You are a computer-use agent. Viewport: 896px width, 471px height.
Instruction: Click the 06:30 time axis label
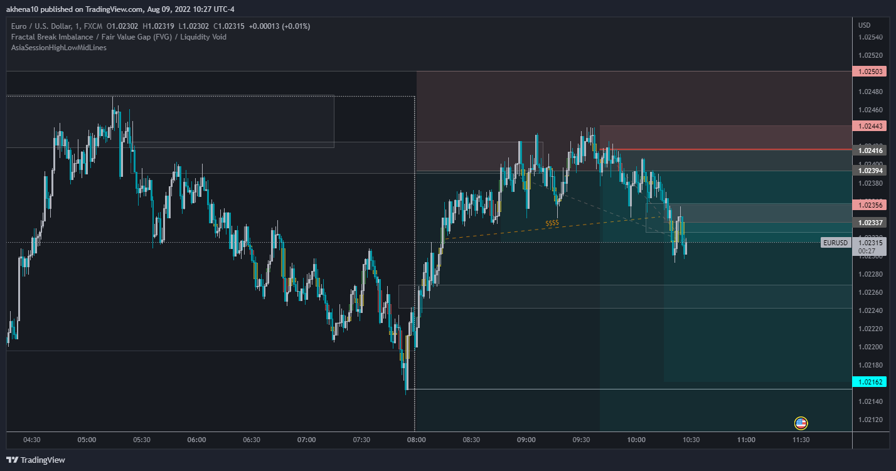(252, 440)
